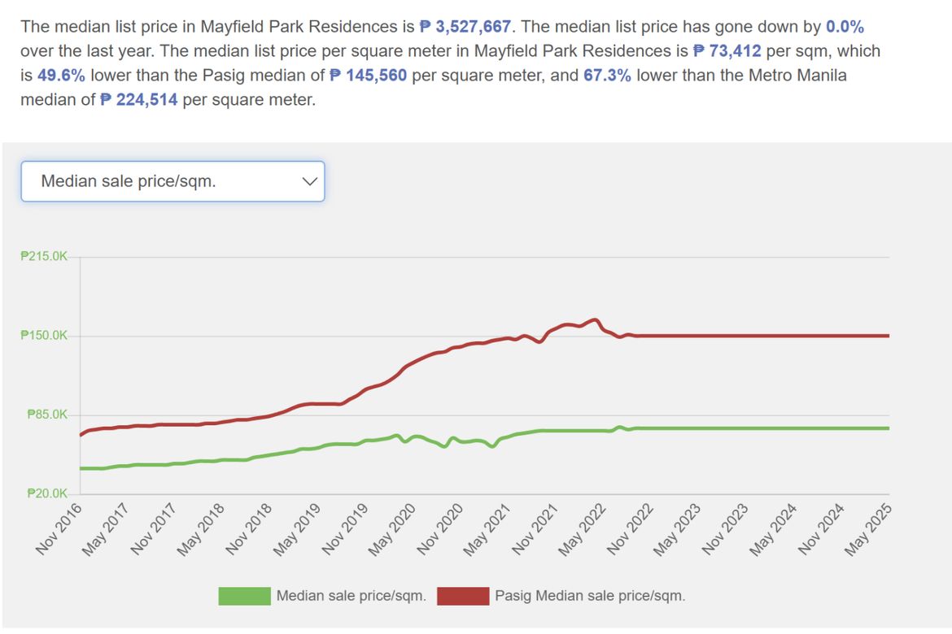This screenshot has width=952, height=634.
Task: Click the May 2025 x-axis label
Action: coord(867,529)
